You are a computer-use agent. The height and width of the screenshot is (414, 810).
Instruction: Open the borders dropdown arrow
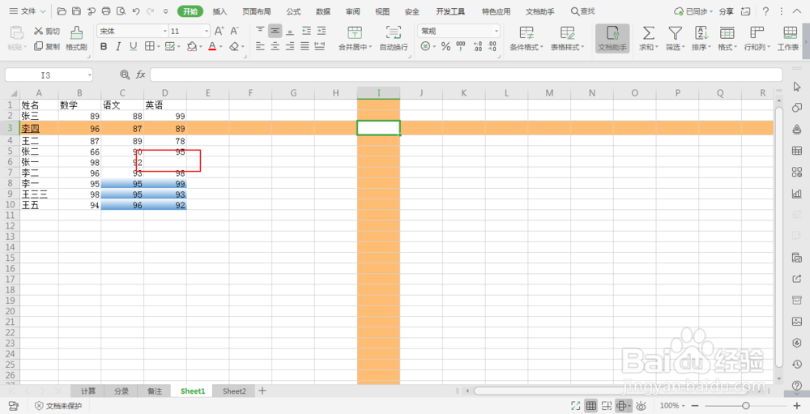pos(158,46)
